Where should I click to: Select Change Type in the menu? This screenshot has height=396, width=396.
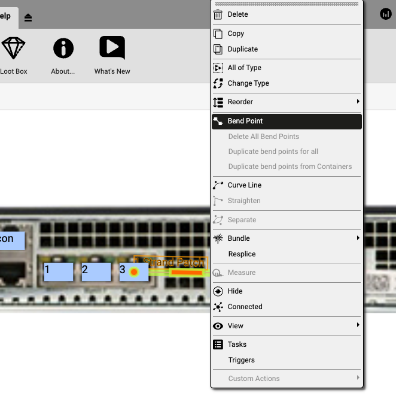[248, 83]
